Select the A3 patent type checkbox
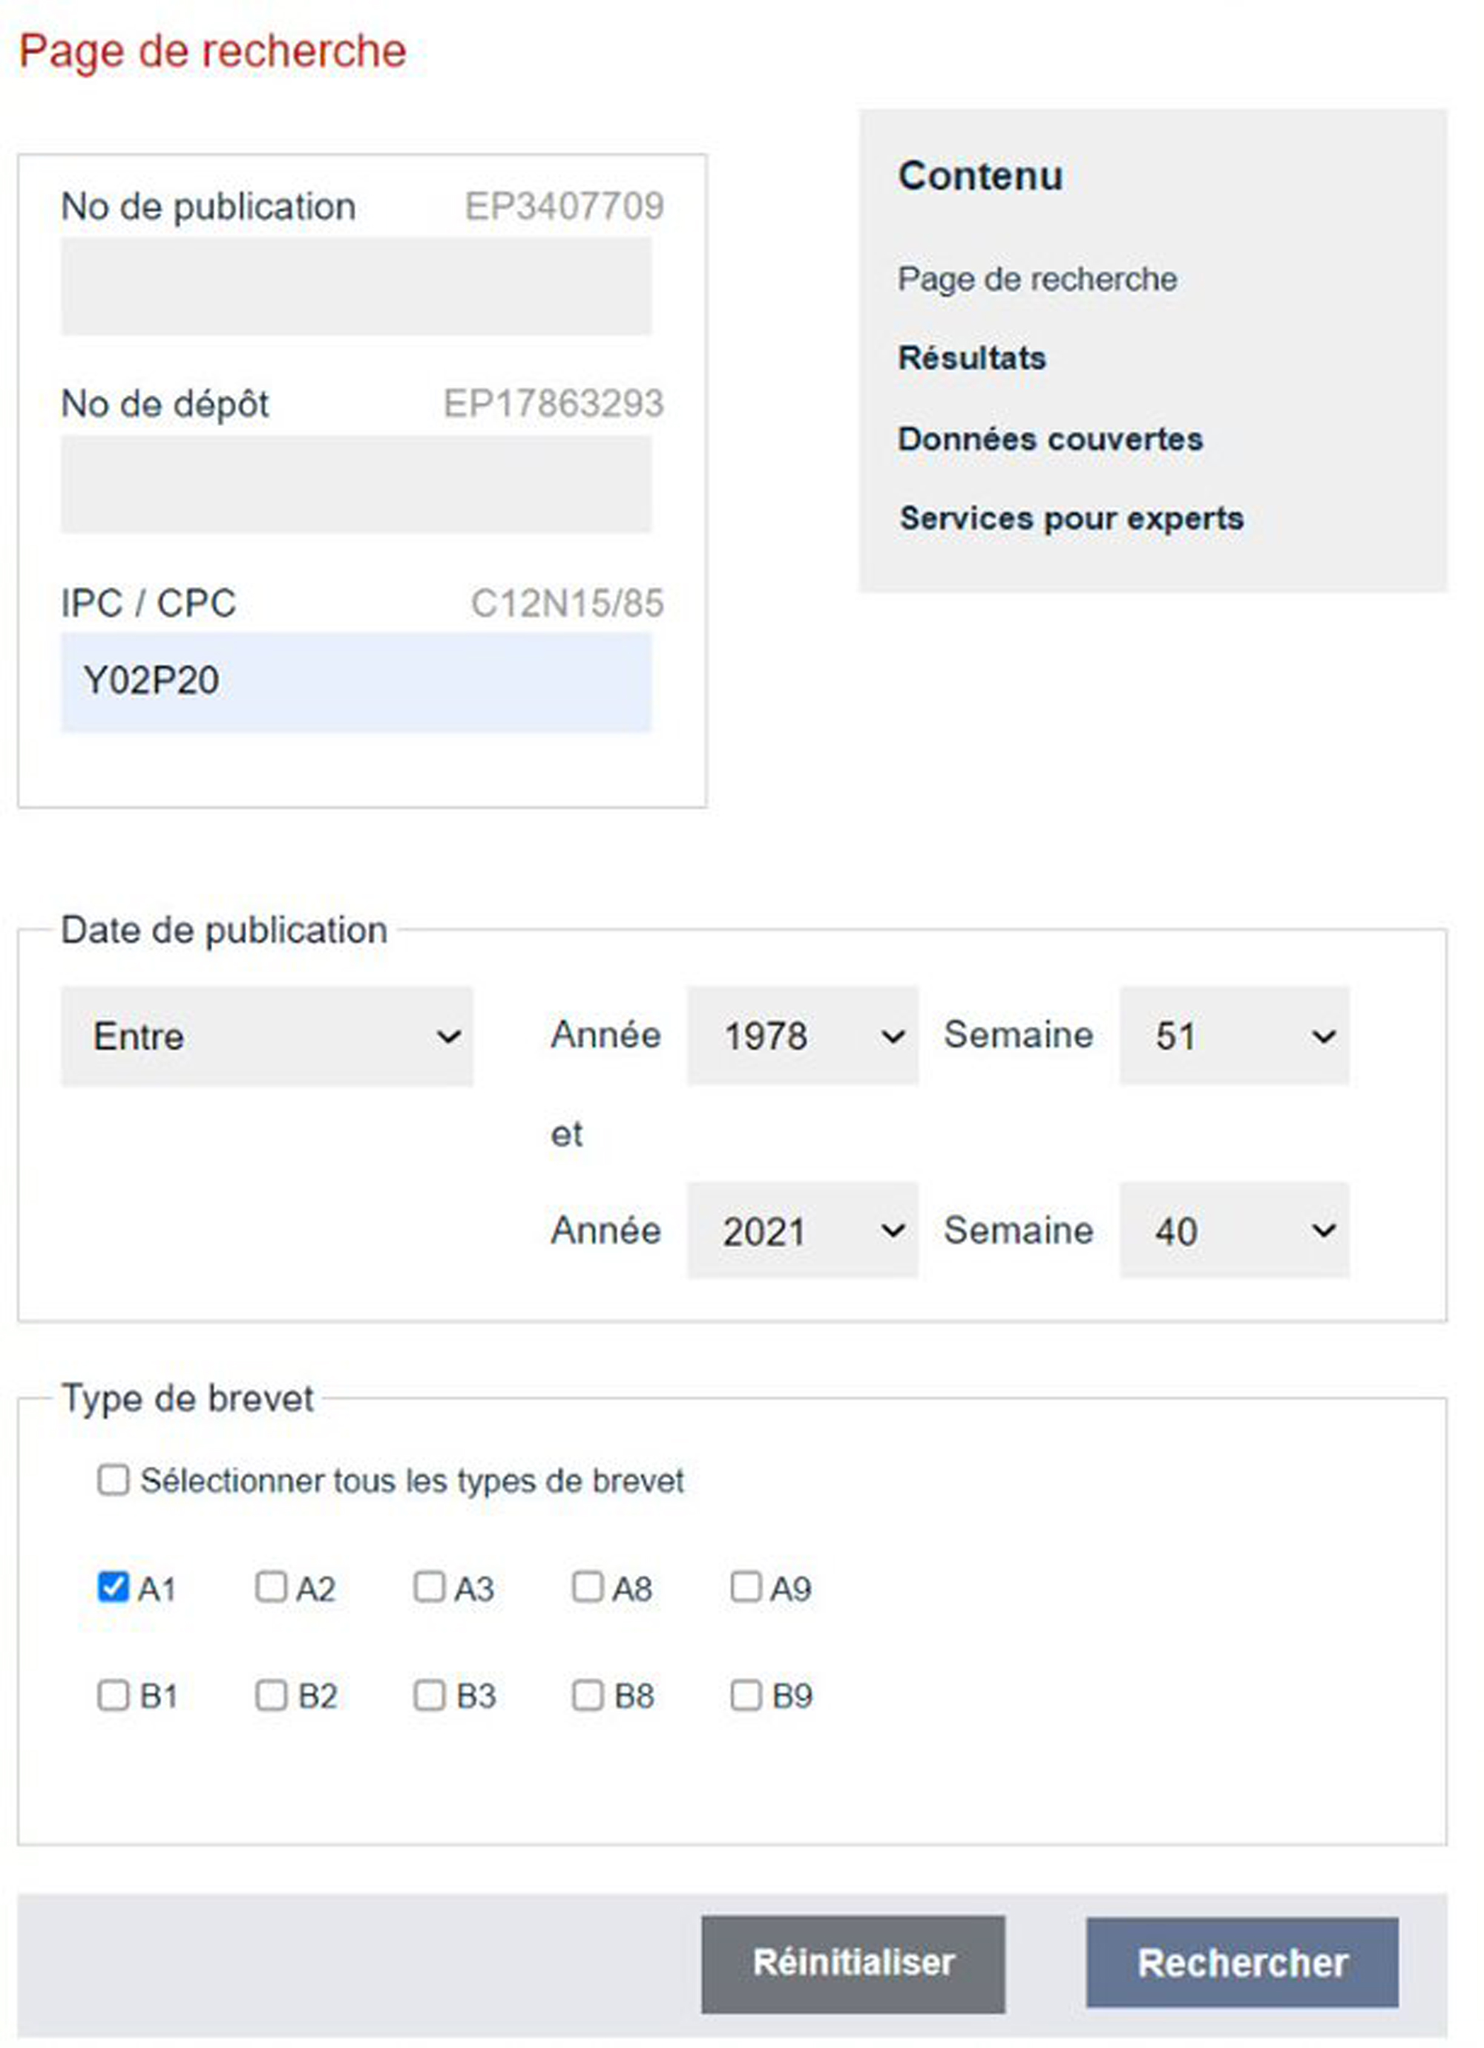This screenshot has height=2048, width=1484. click(x=429, y=1586)
